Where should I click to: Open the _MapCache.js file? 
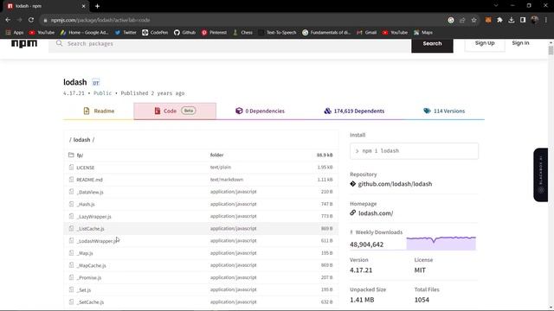(x=91, y=265)
